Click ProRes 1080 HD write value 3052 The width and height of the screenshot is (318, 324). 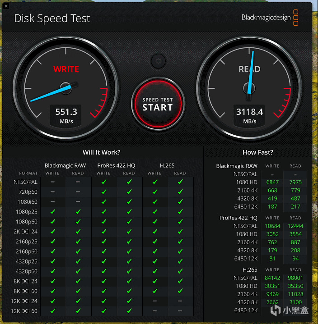coord(272,234)
